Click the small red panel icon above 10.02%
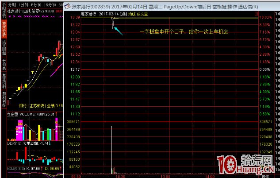280x178 pixels. click(257, 14)
